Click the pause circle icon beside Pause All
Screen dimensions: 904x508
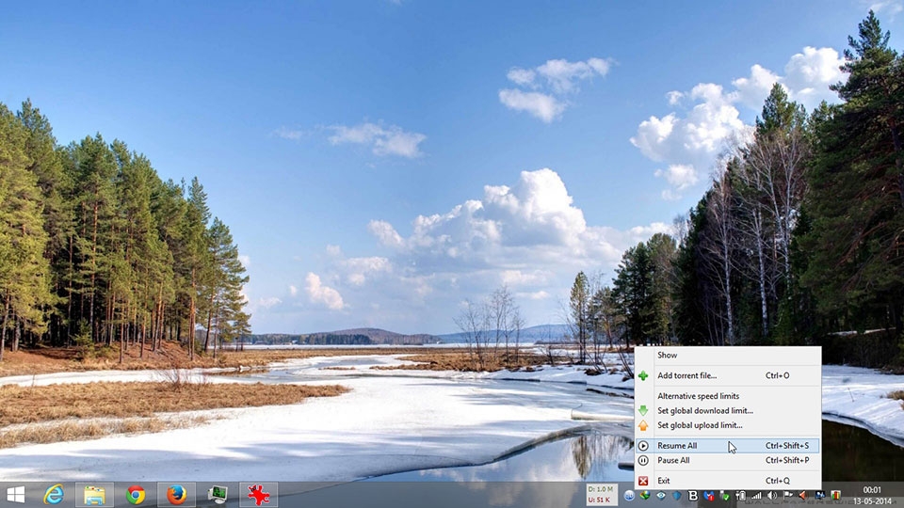click(643, 461)
